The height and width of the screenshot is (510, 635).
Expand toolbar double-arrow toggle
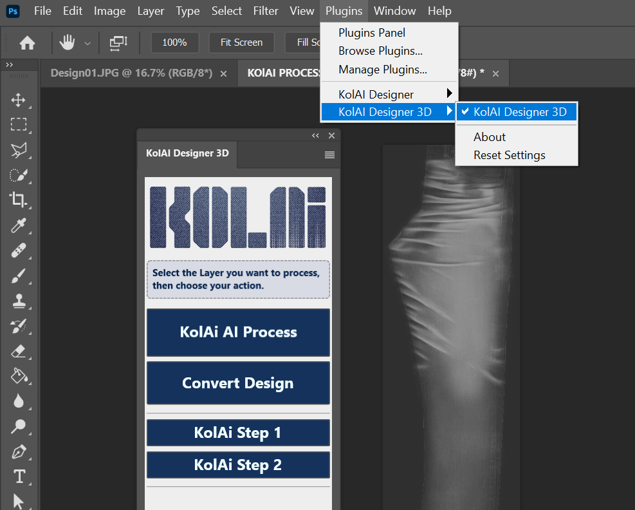pos(9,64)
